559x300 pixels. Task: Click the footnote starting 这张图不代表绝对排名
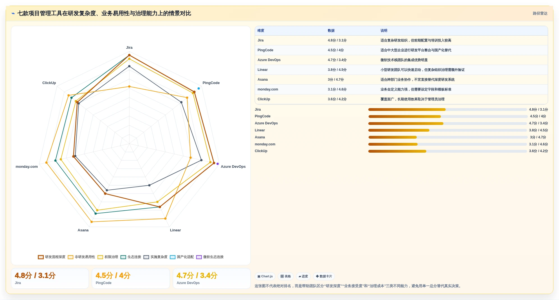[x=358, y=286]
